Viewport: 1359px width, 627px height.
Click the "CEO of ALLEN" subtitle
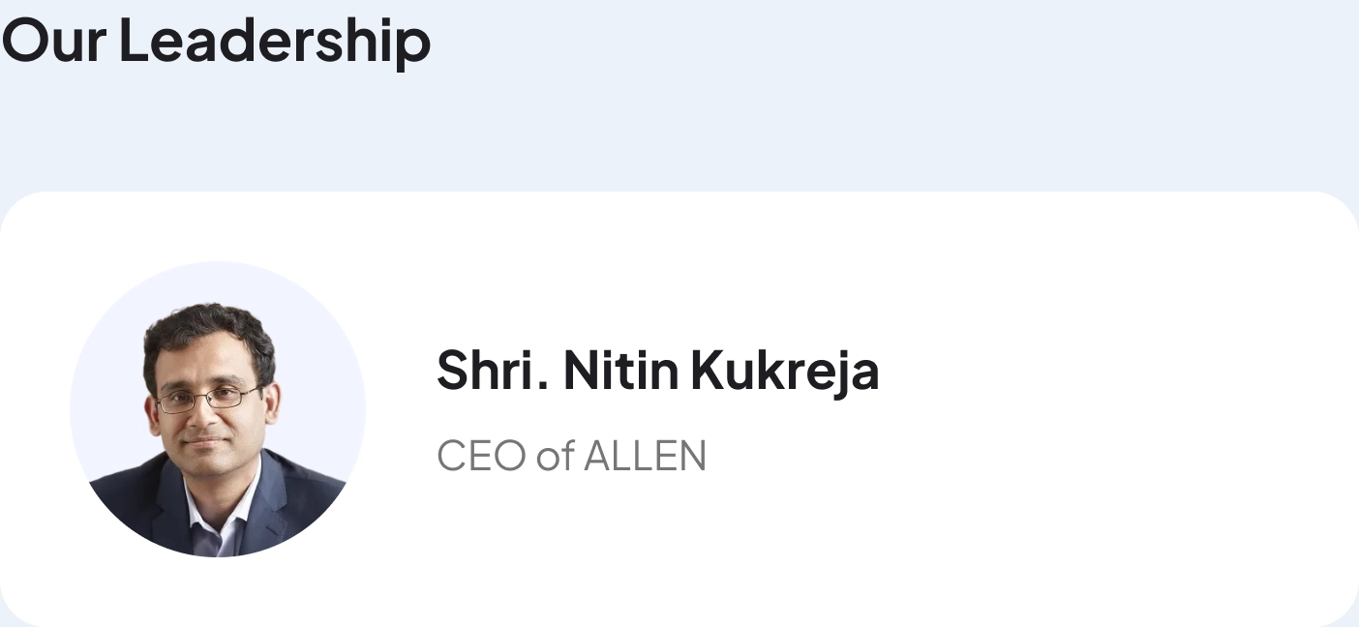(571, 456)
